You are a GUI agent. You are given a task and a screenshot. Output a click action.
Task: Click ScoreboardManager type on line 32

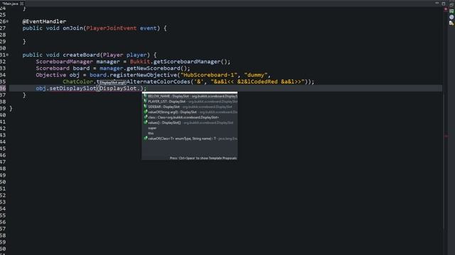pyautogui.click(x=65, y=62)
